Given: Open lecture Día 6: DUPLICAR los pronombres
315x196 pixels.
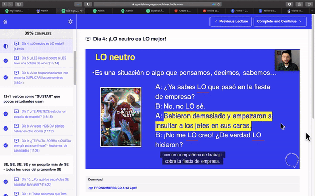Looking at the screenshot, I should coord(37,77).
